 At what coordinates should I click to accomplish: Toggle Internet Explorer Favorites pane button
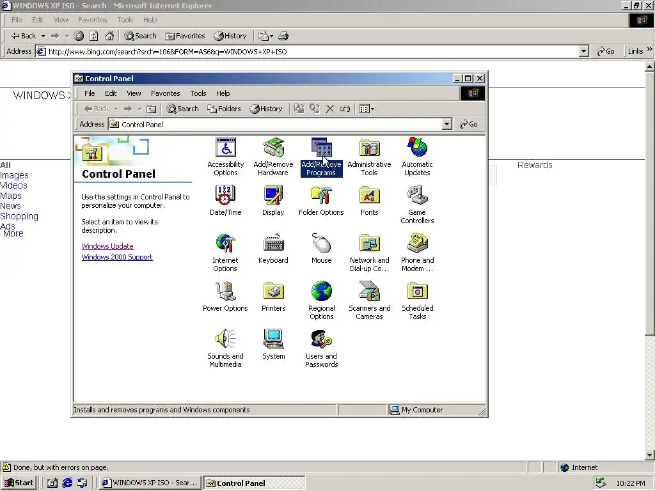pyautogui.click(x=185, y=36)
